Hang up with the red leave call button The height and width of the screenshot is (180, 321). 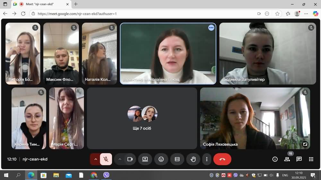(222, 159)
